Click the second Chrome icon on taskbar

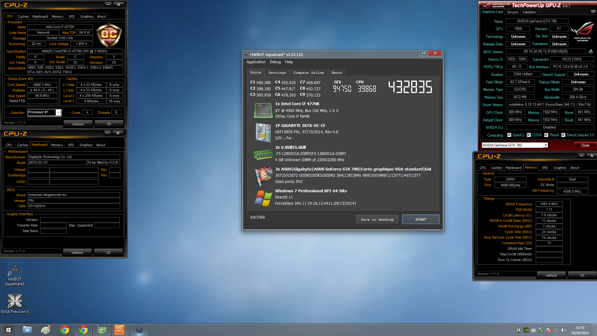coord(83,330)
